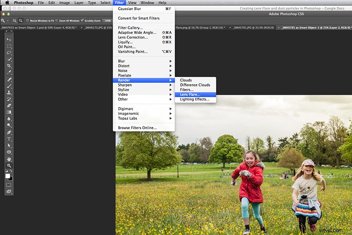
Task: Expand the Sharpen submenu
Action: [x=144, y=85]
